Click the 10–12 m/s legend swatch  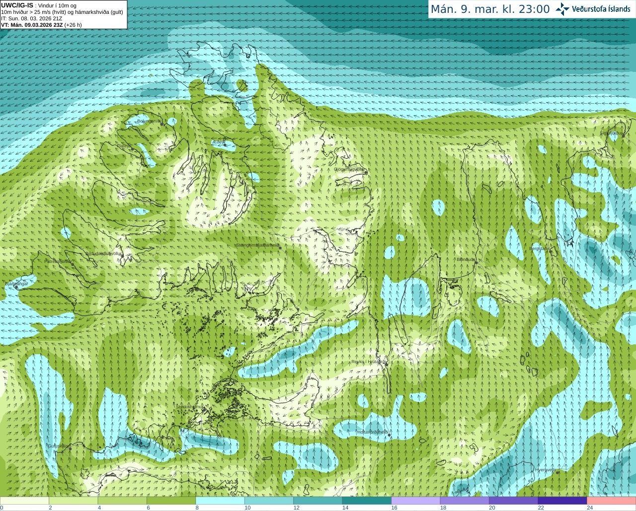(x=269, y=501)
